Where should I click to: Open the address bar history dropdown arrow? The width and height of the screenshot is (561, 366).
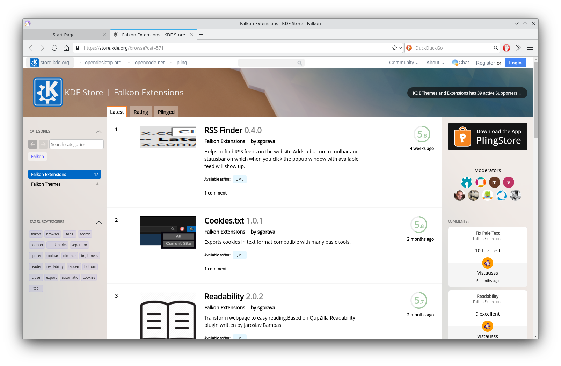(x=400, y=48)
